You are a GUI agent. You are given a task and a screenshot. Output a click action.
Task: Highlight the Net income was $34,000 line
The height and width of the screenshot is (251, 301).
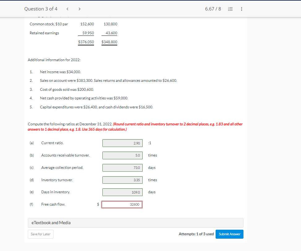pos(60,72)
